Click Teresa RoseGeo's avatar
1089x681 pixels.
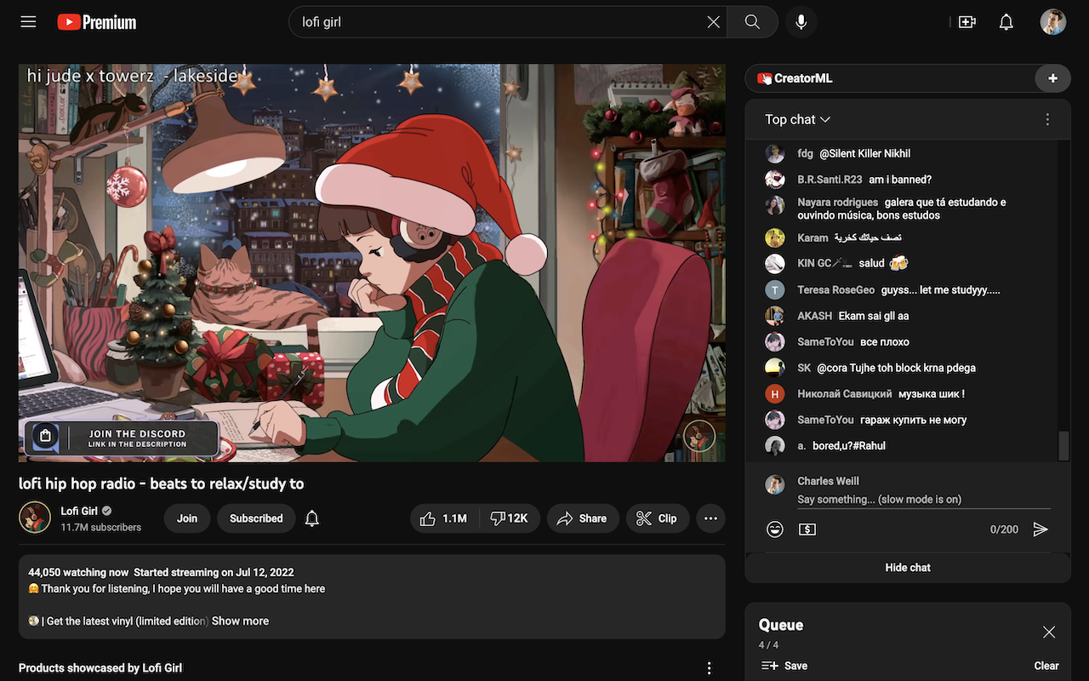[774, 290]
